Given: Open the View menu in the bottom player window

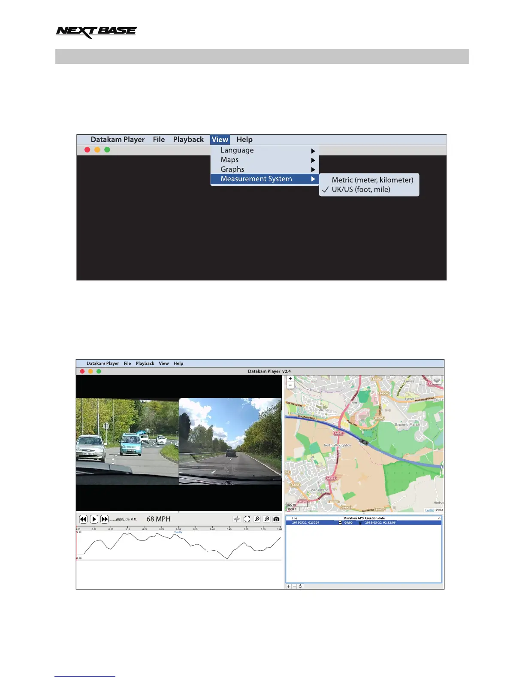Looking at the screenshot, I should click(x=164, y=364).
